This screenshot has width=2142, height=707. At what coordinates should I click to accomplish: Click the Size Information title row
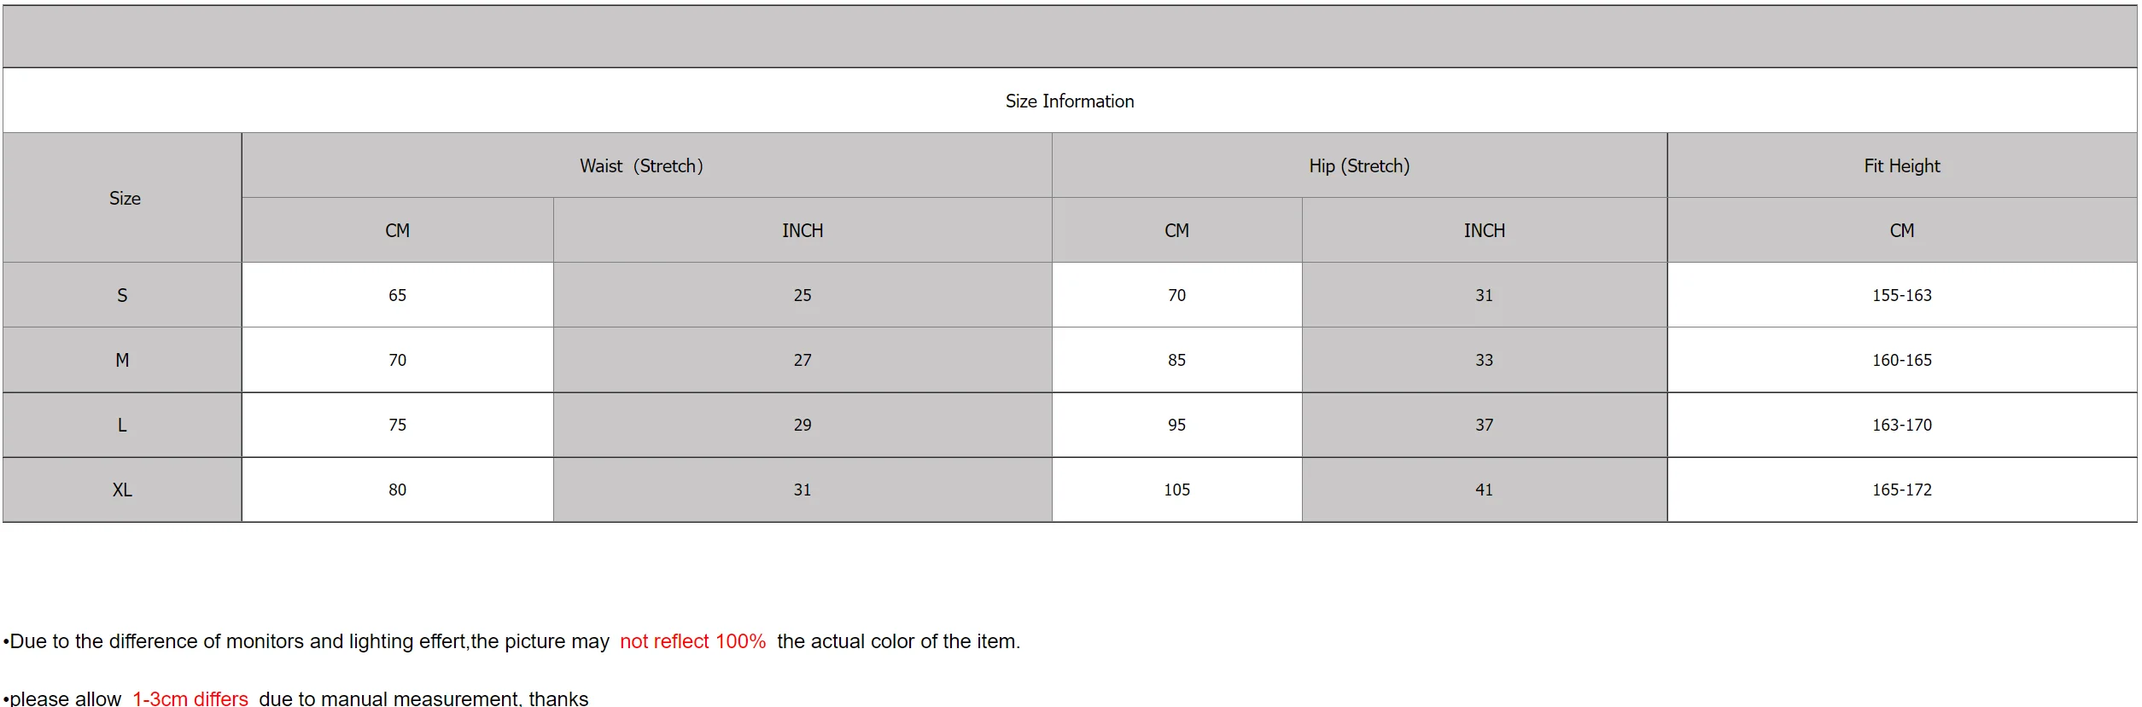pyautogui.click(x=1069, y=101)
